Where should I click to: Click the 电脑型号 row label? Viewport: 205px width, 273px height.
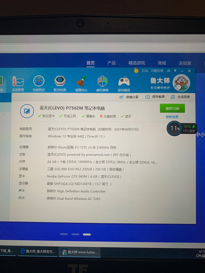click(26, 129)
